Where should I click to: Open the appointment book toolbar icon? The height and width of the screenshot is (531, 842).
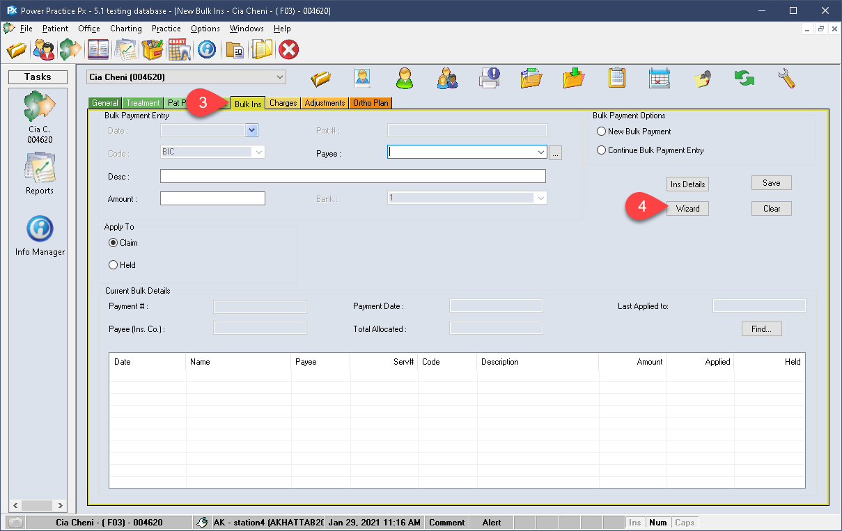[98, 49]
